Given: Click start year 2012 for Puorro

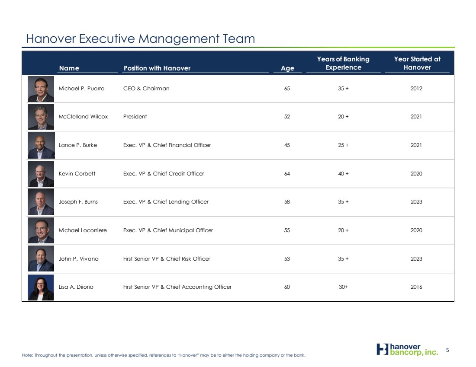Looking at the screenshot, I should [x=416, y=89].
